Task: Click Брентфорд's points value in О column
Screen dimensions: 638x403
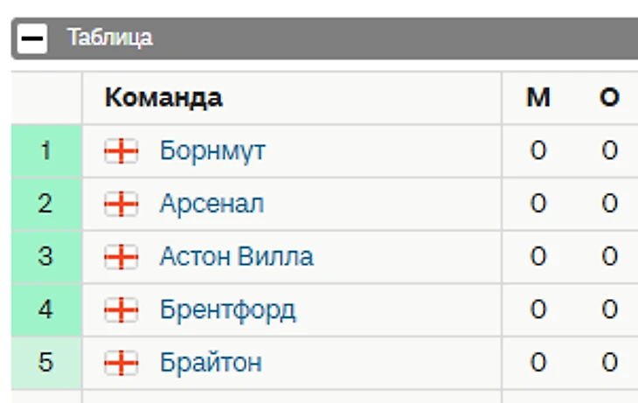Action: coord(609,309)
